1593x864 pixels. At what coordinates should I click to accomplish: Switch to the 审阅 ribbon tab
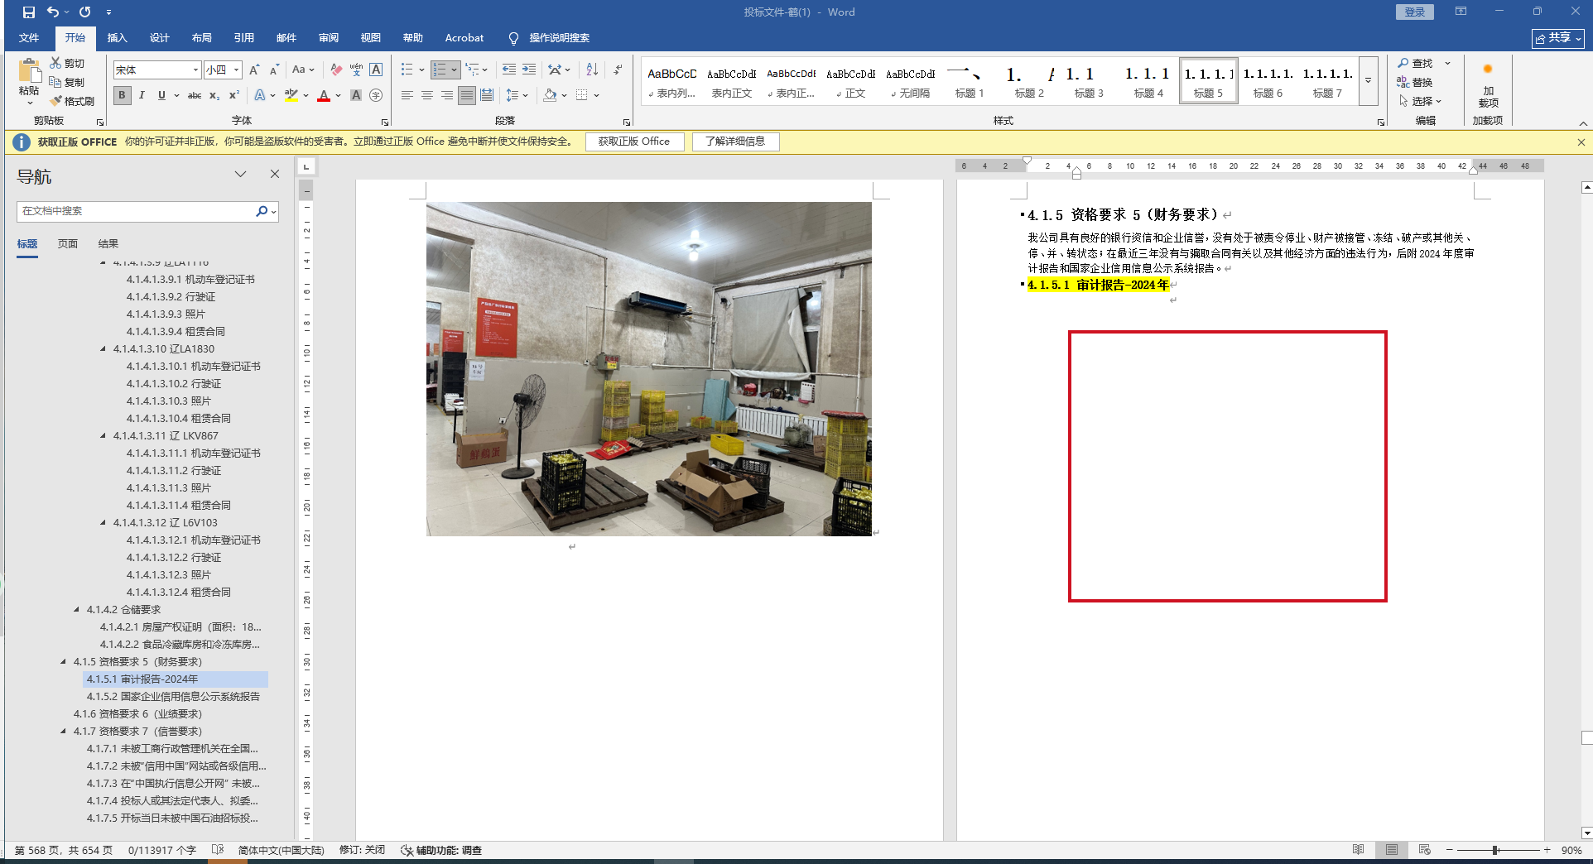tap(328, 38)
